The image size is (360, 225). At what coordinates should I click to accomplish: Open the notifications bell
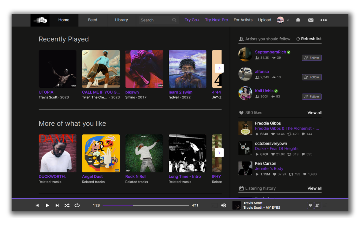(298, 20)
